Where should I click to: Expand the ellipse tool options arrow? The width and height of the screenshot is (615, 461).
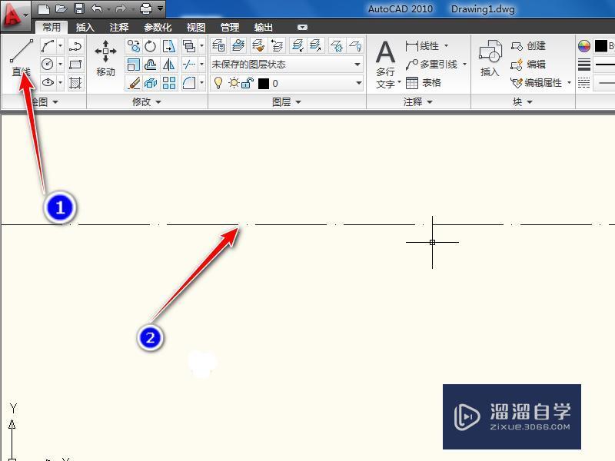click(60, 83)
